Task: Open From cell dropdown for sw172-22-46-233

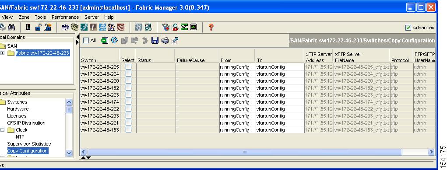Action: point(237,116)
